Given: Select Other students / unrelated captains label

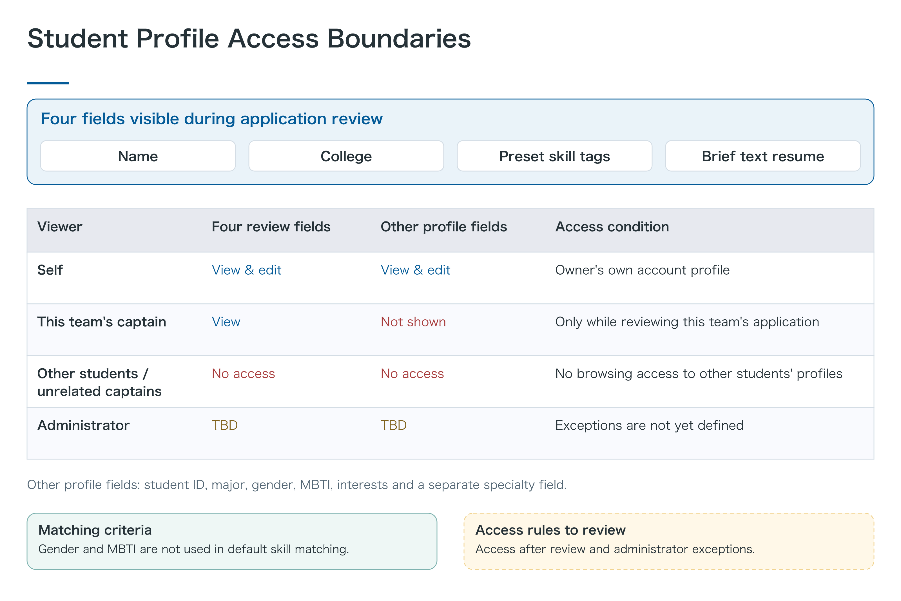Looking at the screenshot, I should [99, 383].
